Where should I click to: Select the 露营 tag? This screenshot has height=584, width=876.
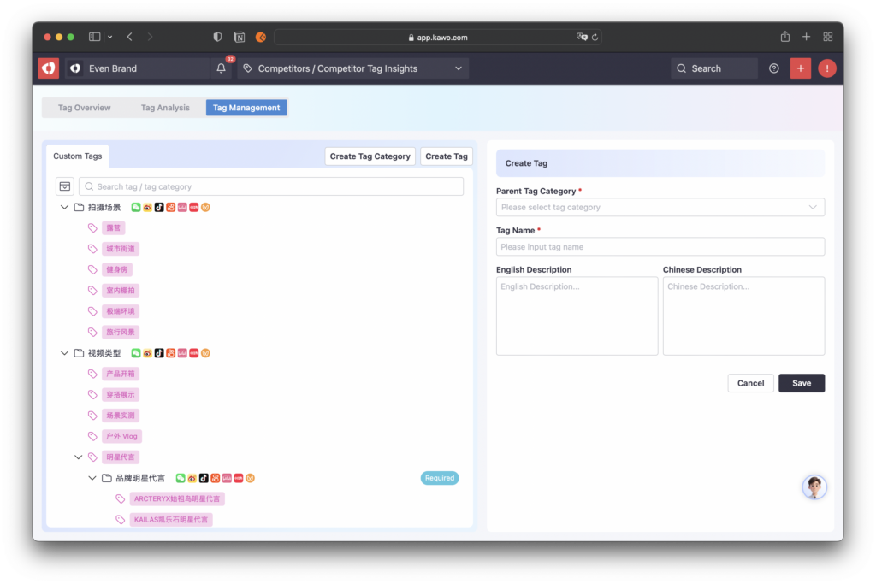coord(113,228)
